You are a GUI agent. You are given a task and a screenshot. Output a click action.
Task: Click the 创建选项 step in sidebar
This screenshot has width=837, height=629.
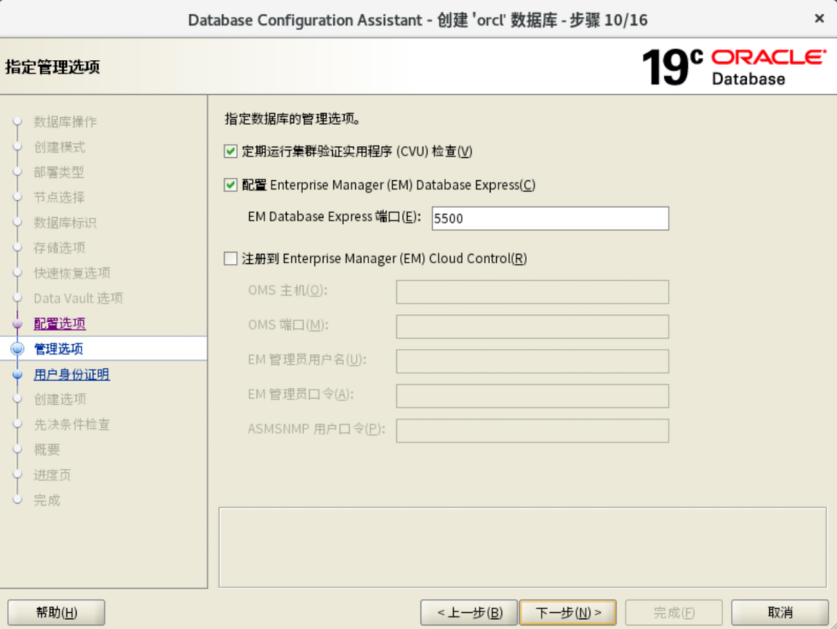59,400
